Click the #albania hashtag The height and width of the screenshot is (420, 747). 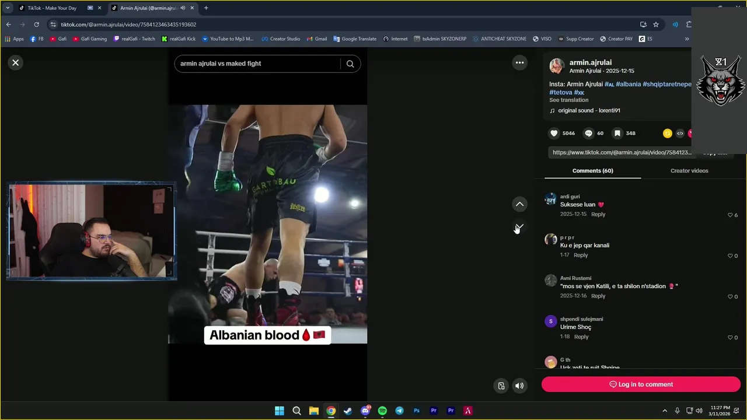coord(628,84)
